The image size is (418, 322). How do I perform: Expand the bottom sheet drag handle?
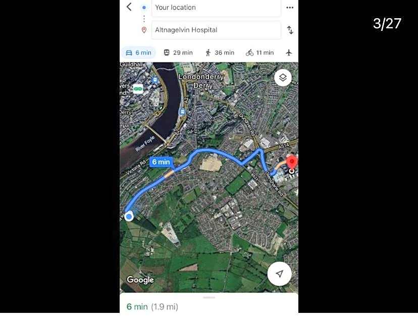[209, 297]
